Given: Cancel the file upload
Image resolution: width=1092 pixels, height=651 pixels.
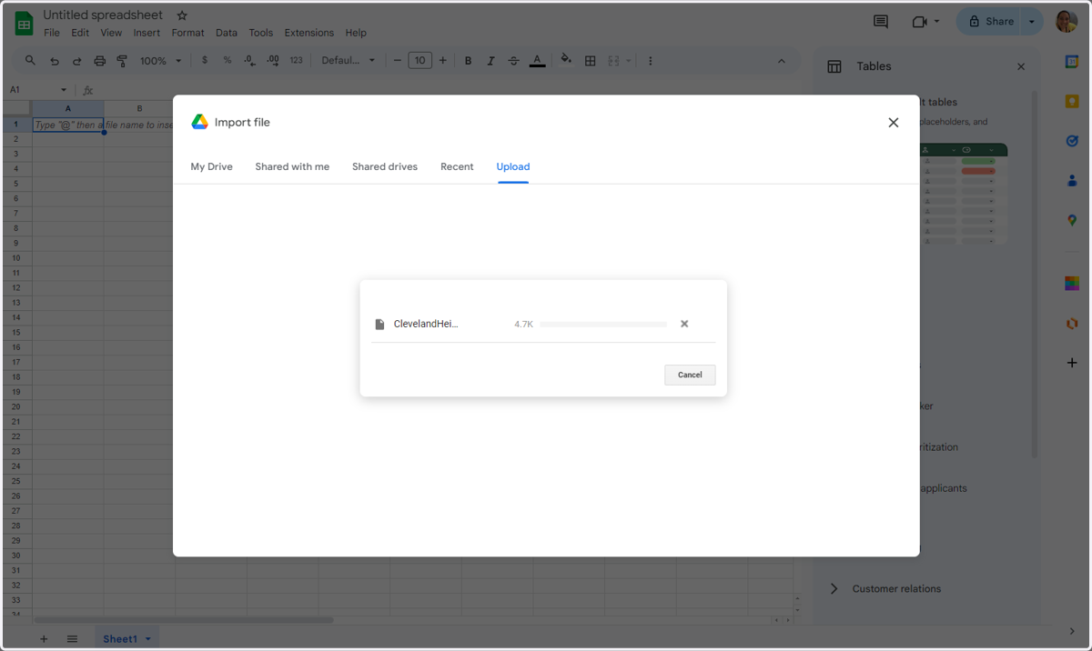Looking at the screenshot, I should (x=690, y=375).
